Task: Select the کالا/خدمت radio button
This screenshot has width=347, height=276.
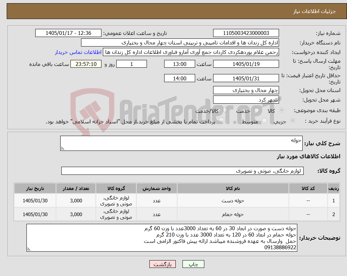Action: point(225,110)
